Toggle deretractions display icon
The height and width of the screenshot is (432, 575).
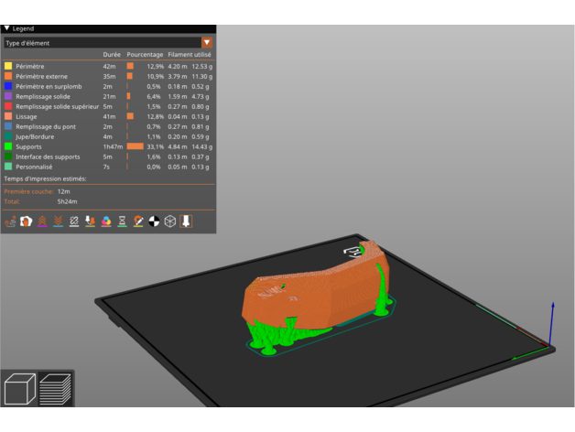[x=59, y=221]
